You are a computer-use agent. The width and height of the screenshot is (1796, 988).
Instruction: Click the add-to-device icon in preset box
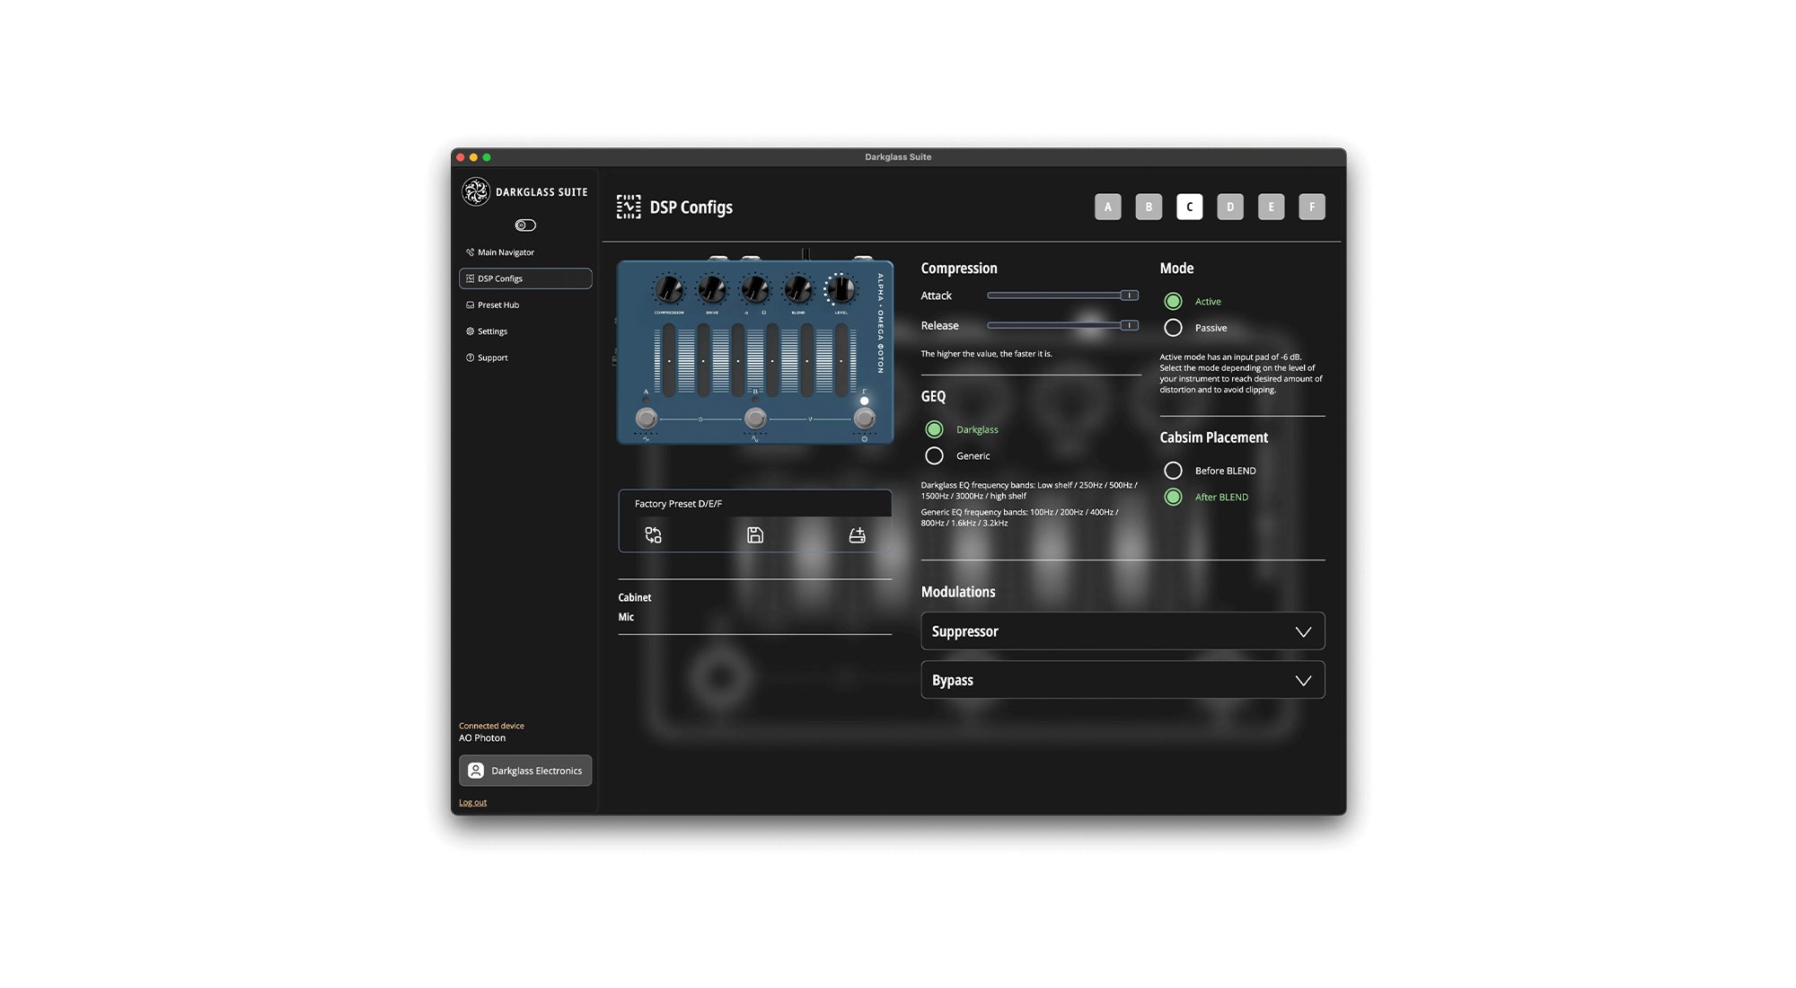(x=857, y=535)
